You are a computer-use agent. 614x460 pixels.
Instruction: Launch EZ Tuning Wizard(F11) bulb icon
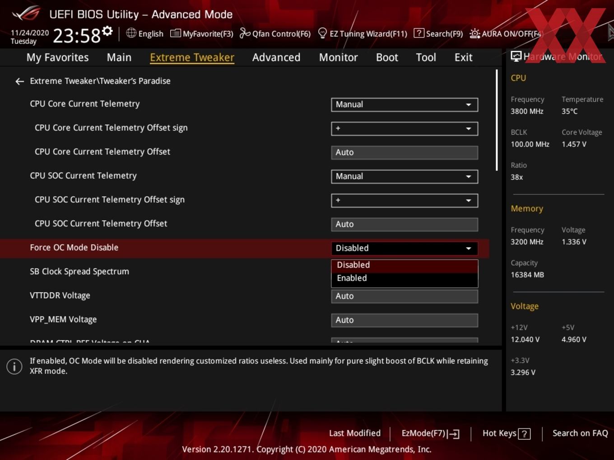(x=322, y=33)
